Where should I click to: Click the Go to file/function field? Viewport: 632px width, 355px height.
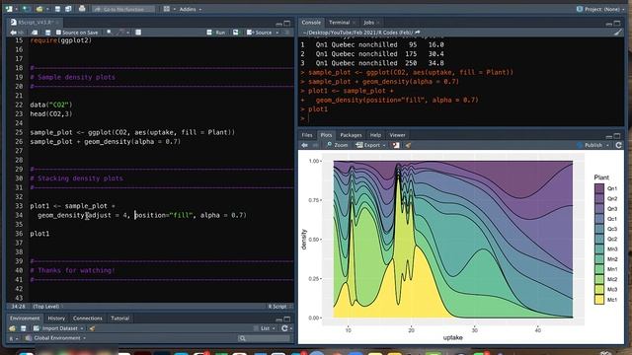pyautogui.click(x=123, y=9)
